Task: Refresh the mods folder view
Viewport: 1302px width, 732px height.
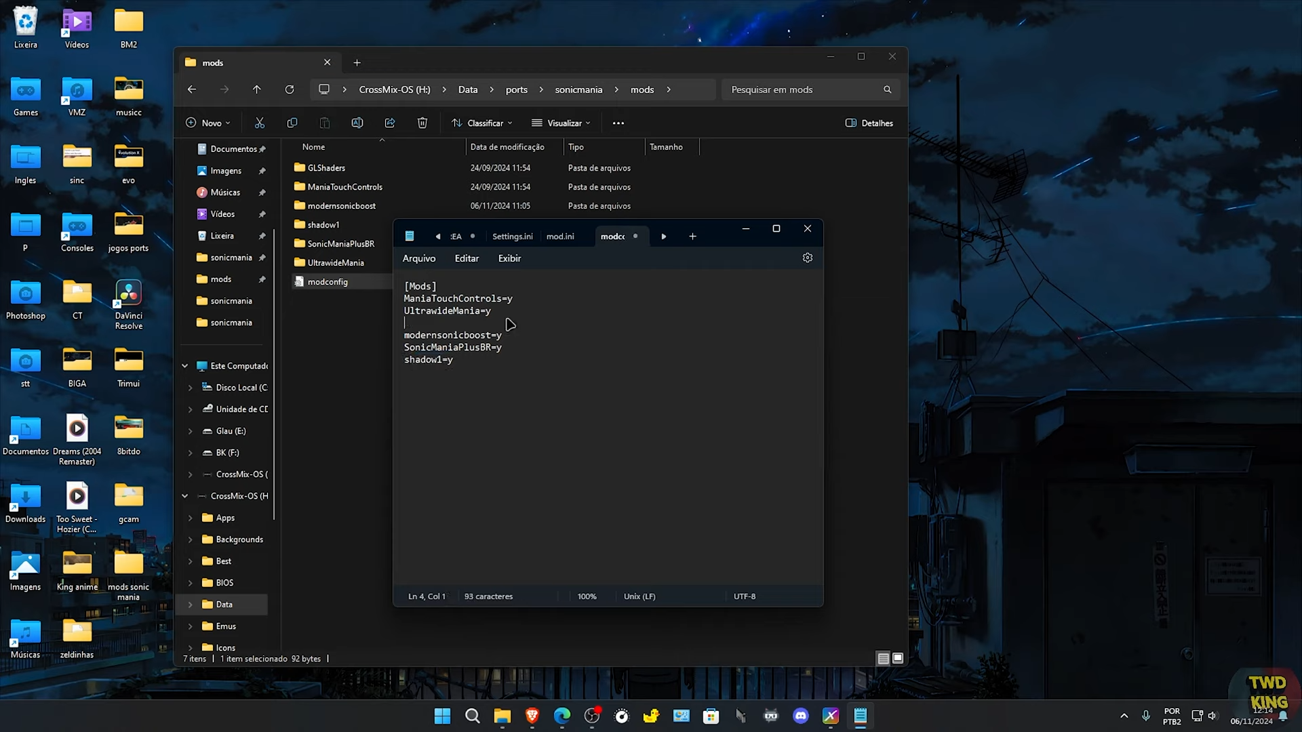Action: pos(290,89)
